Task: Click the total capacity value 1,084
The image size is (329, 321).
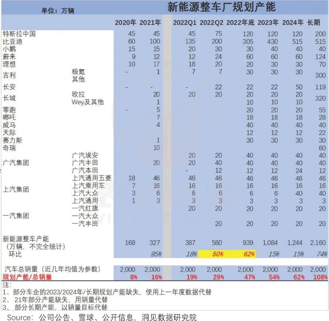Action: pyautogui.click(x=270, y=243)
